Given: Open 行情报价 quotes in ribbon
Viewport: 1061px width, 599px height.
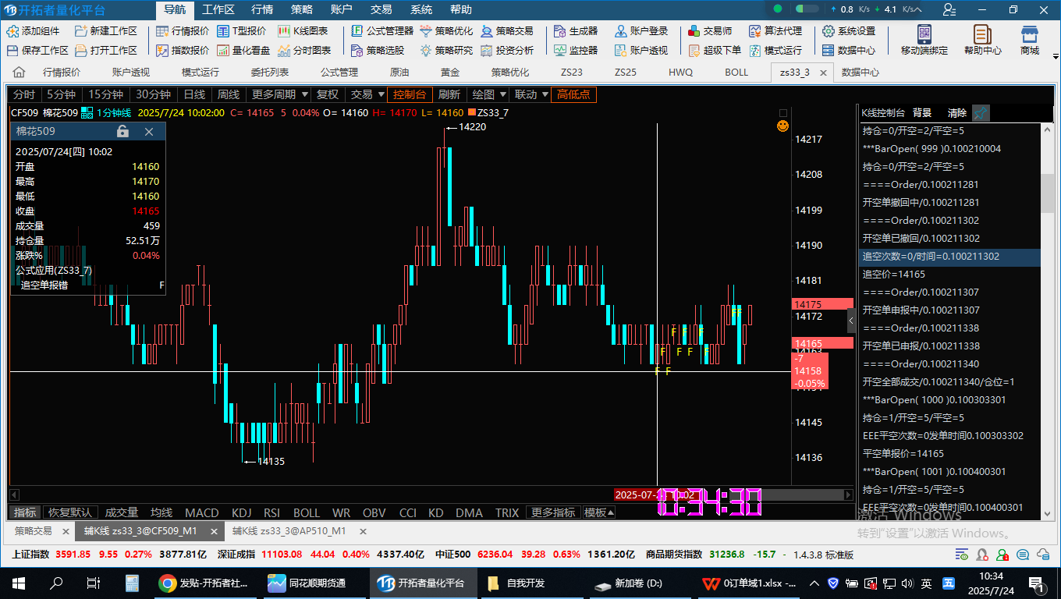Looking at the screenshot, I should click(183, 31).
